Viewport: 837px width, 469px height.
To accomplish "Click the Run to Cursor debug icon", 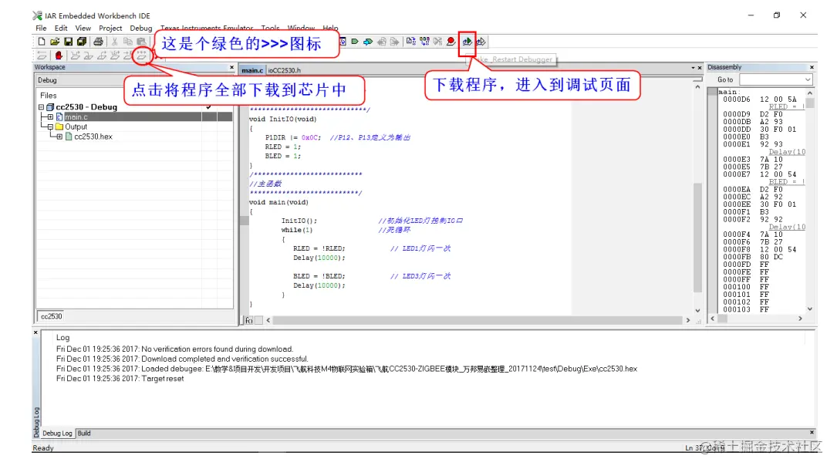I will pyautogui.click(x=127, y=55).
